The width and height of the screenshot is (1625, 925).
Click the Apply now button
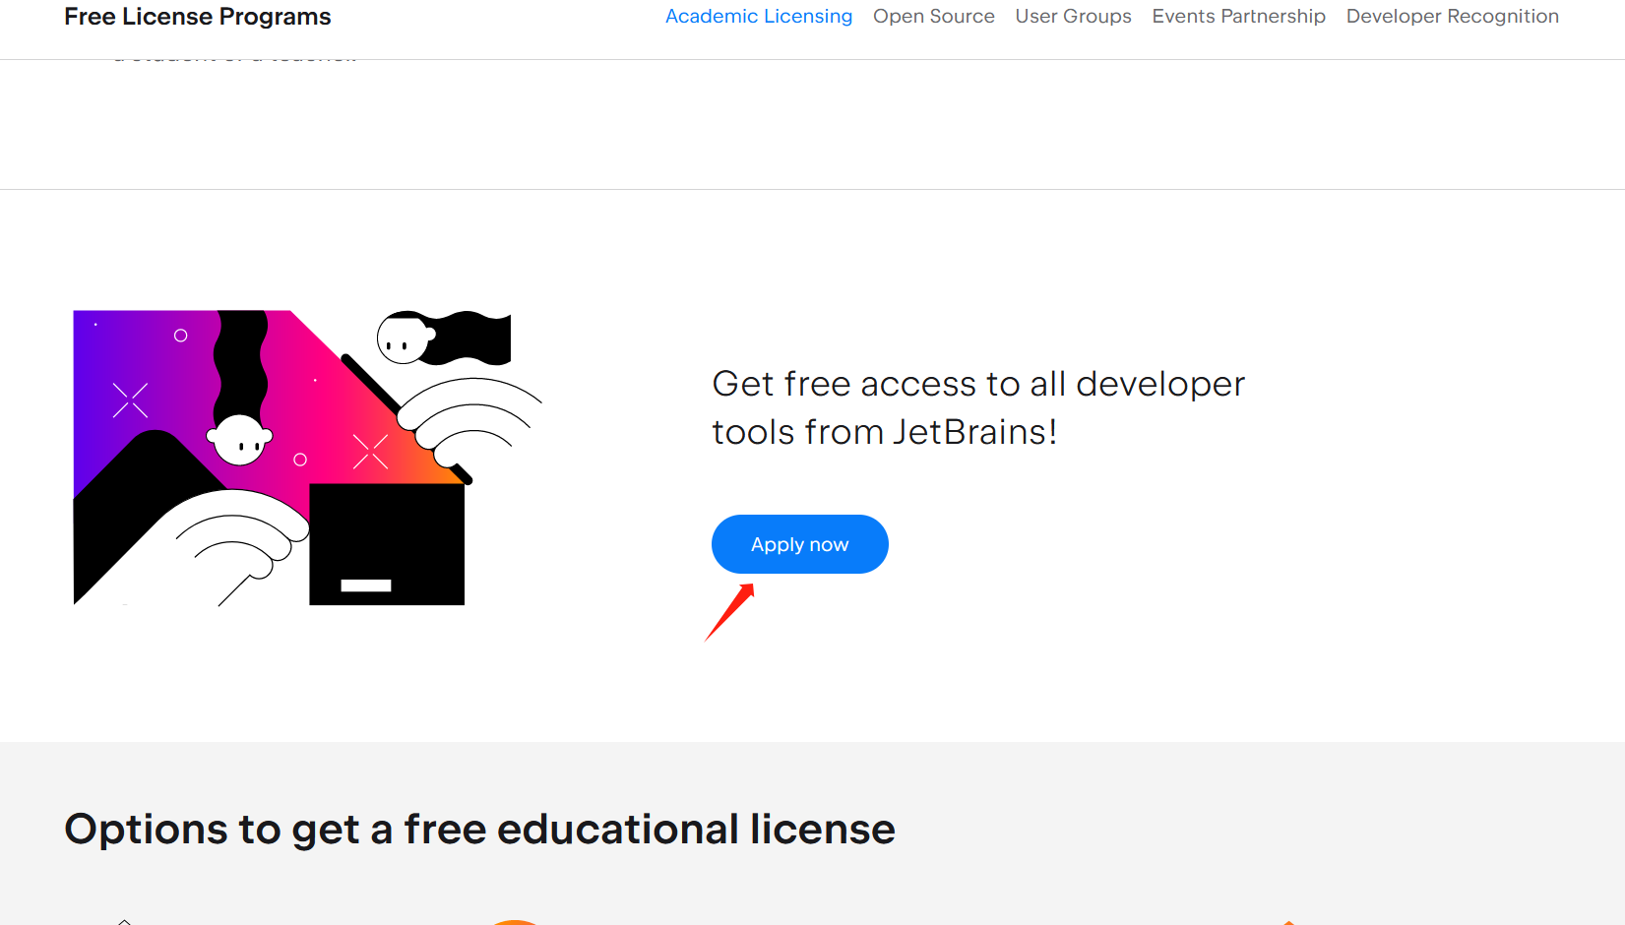coord(800,544)
